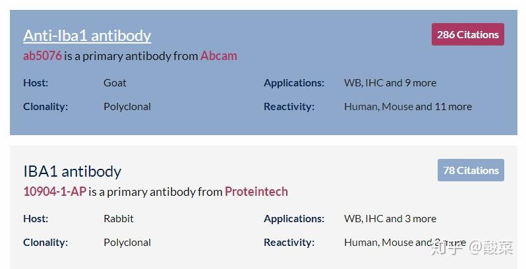The image size is (526, 269).
Task: Click the 10904-1-AP catalog number link
Action: (x=55, y=192)
